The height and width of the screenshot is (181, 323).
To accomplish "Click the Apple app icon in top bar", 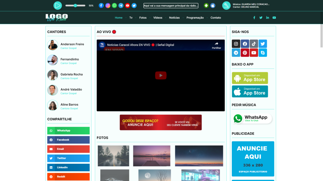I will (213, 5).
